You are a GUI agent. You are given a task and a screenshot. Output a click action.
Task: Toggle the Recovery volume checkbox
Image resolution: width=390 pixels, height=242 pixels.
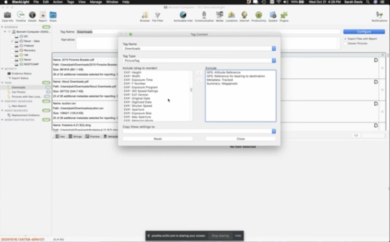[x=12, y=50]
